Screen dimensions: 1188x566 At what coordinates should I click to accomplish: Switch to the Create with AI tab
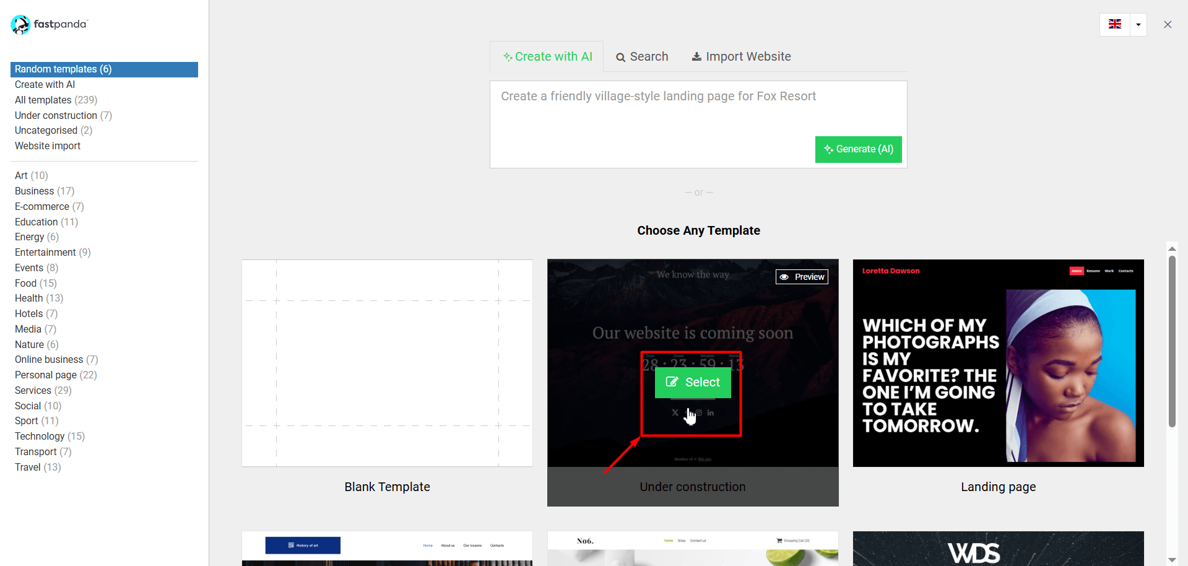547,57
